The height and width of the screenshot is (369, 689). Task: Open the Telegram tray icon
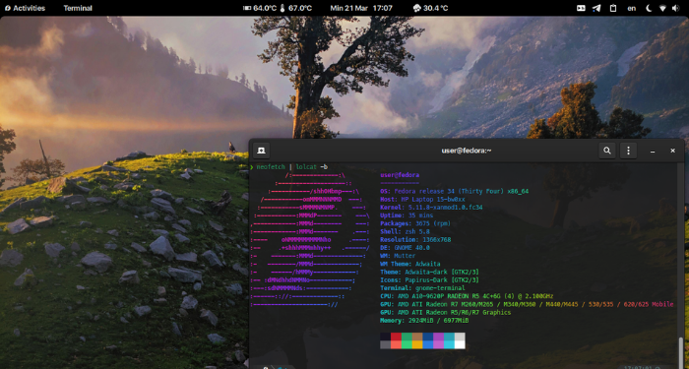[596, 8]
